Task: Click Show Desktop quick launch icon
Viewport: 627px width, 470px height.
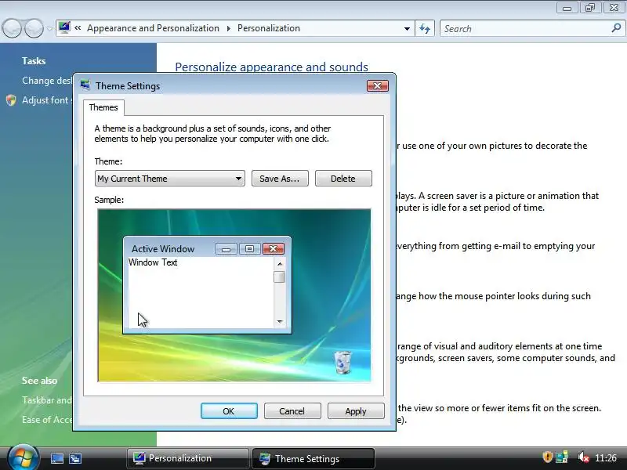Action: click(56, 458)
